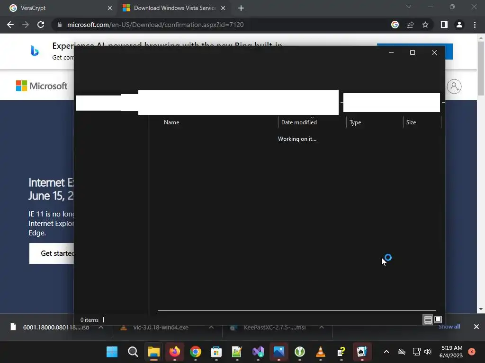
Task: Show hidden system tray icons
Action: [x=386, y=352]
